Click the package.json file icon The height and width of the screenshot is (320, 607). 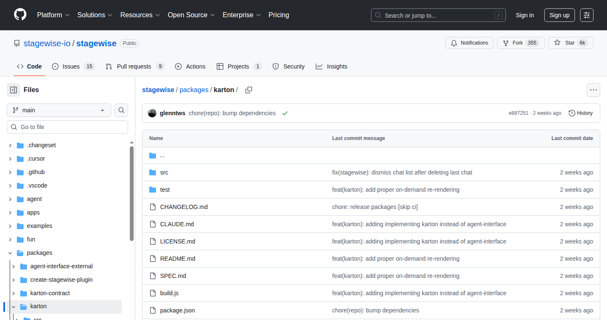point(153,310)
